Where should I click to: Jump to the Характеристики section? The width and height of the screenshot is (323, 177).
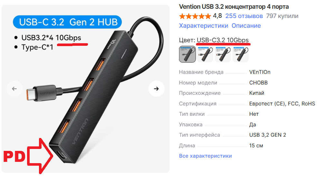(203, 25)
